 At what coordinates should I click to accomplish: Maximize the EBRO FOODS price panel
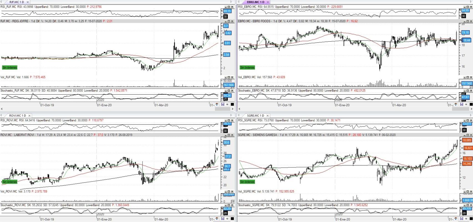[467, 21]
